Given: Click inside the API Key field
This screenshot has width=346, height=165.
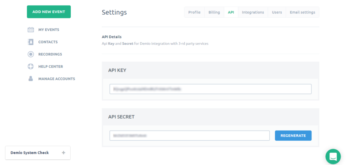Looking at the screenshot, I should 210,89.
